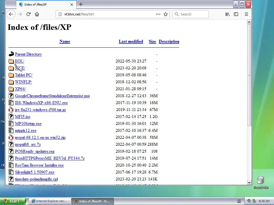Switch to Internet Explorer taskbar window
The height and width of the screenshot is (205, 274).
coord(50,201)
